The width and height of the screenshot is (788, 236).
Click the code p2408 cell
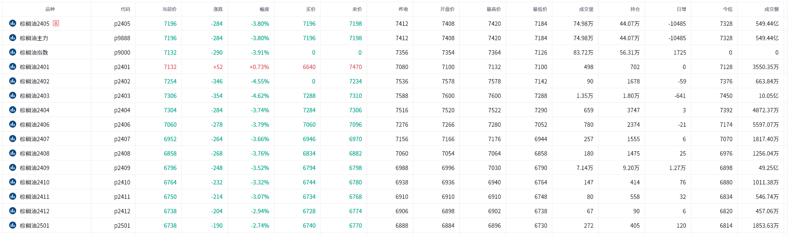122,153
